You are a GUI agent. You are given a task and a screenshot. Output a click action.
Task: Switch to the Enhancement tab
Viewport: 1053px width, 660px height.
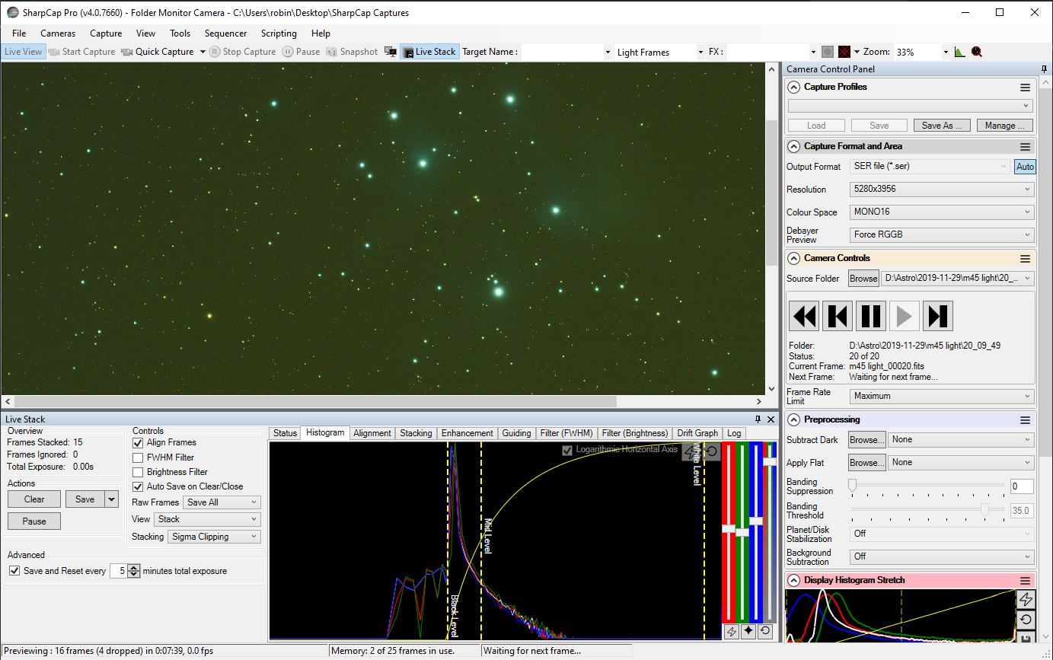(x=467, y=433)
